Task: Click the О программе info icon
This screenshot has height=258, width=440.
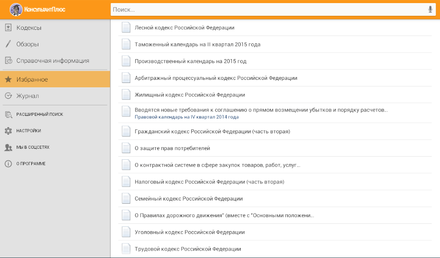Action: 8,164
